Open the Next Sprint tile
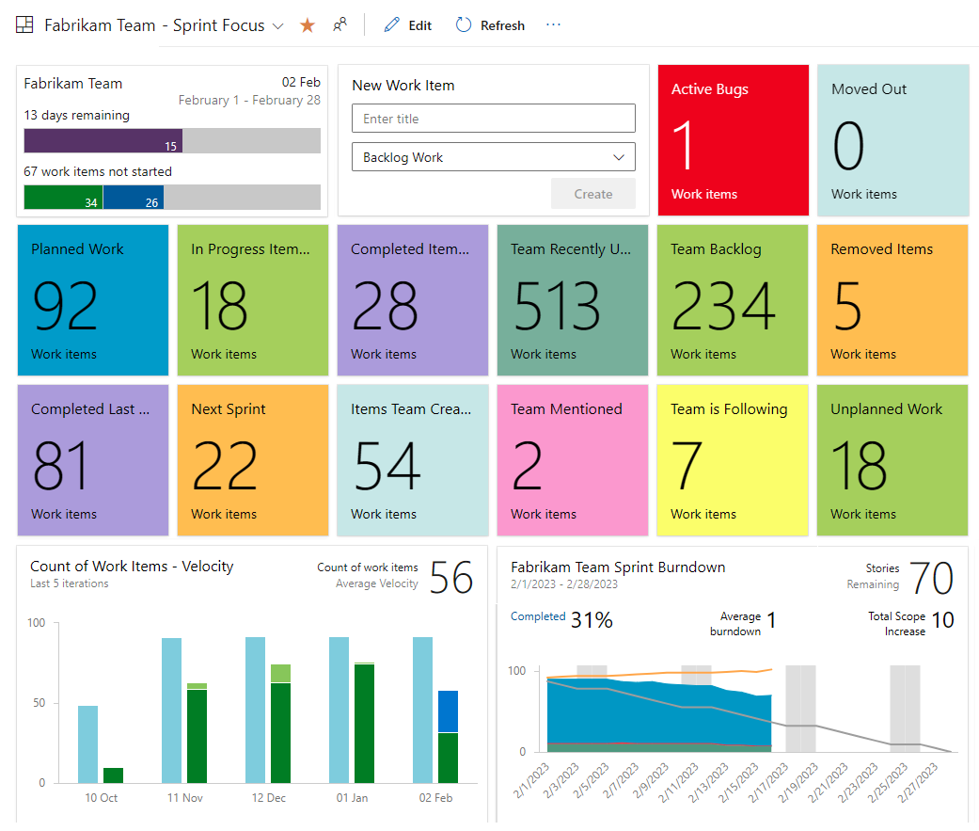This screenshot has width=979, height=831. coord(253,460)
